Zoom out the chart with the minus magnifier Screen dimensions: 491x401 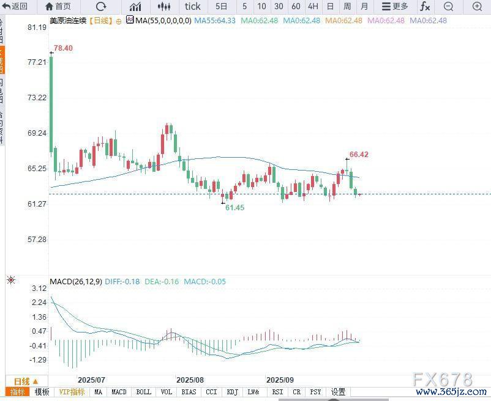449,7
